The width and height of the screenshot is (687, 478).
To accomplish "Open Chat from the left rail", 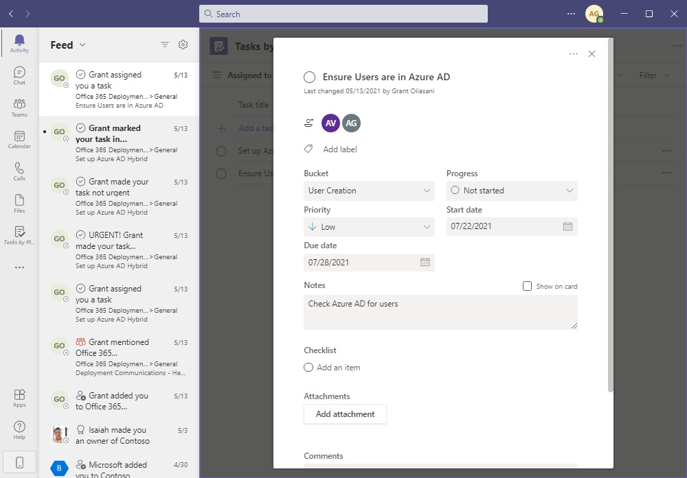I will (x=19, y=75).
